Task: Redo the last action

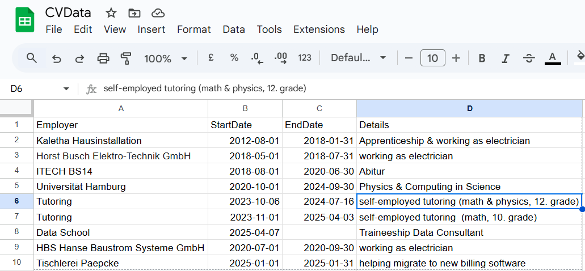Action: click(79, 58)
